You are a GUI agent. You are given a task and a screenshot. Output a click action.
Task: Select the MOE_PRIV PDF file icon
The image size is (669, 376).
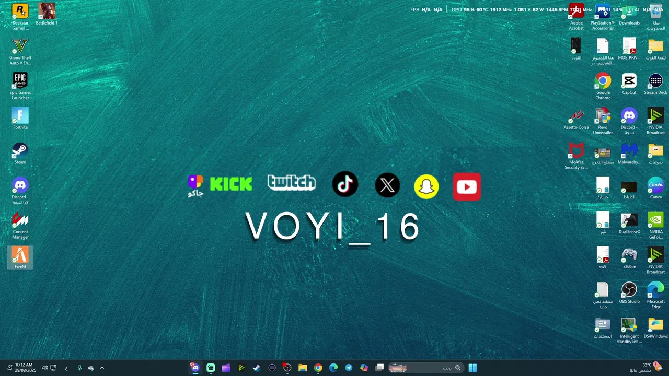tap(629, 49)
